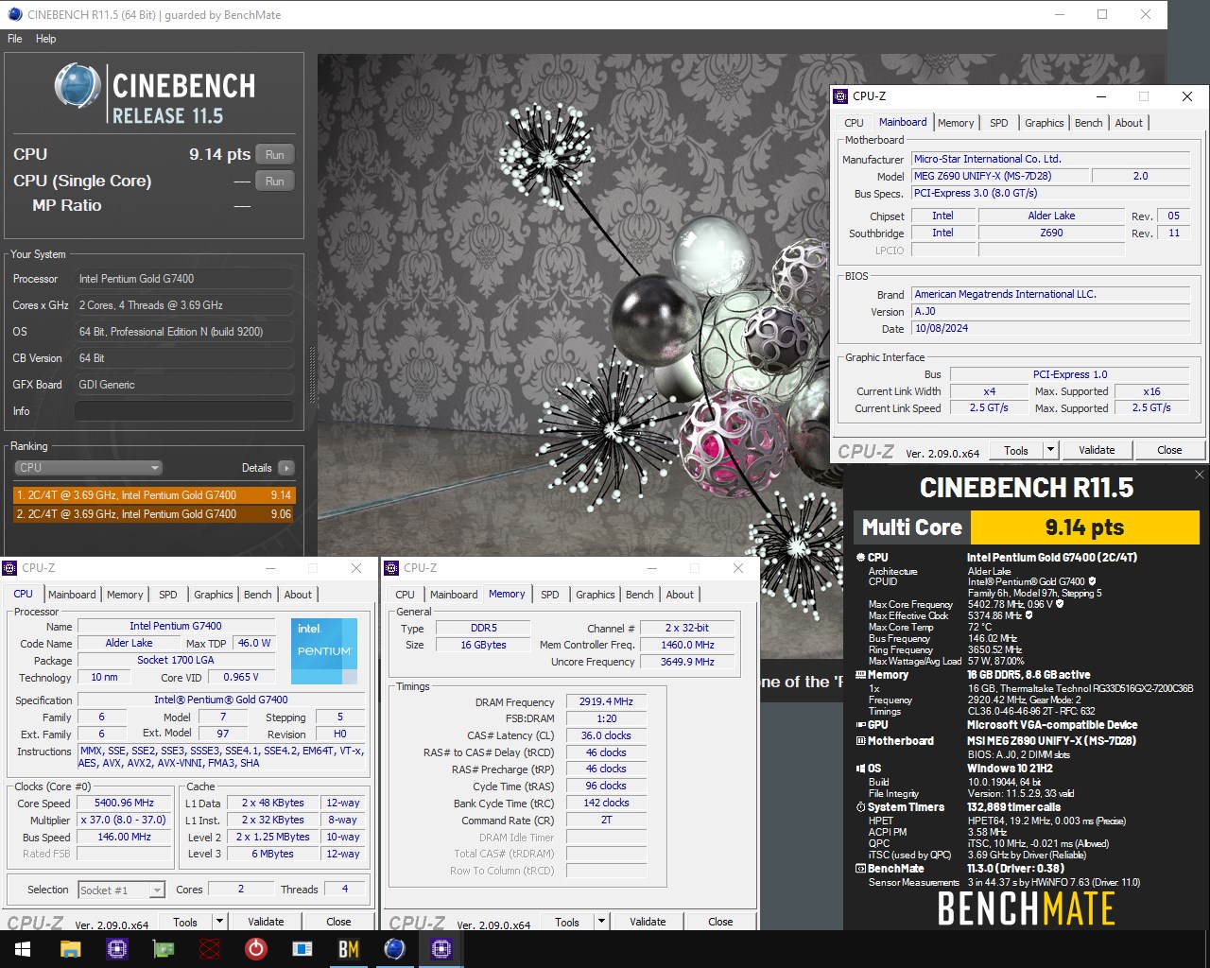Screen dimensions: 1210x968
Task: Select CPU tab in CPU-Z Memory window
Action: [406, 595]
